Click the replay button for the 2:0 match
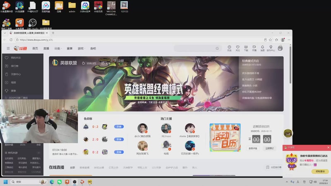The image size is (331, 186). (119, 139)
